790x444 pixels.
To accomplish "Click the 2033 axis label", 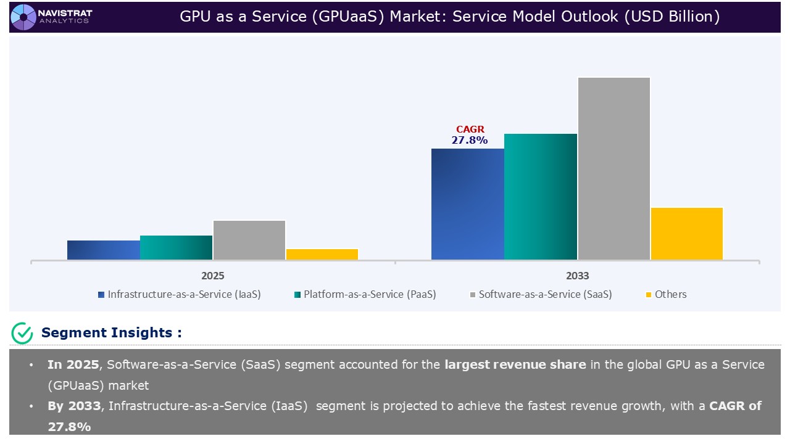I will (x=577, y=276).
